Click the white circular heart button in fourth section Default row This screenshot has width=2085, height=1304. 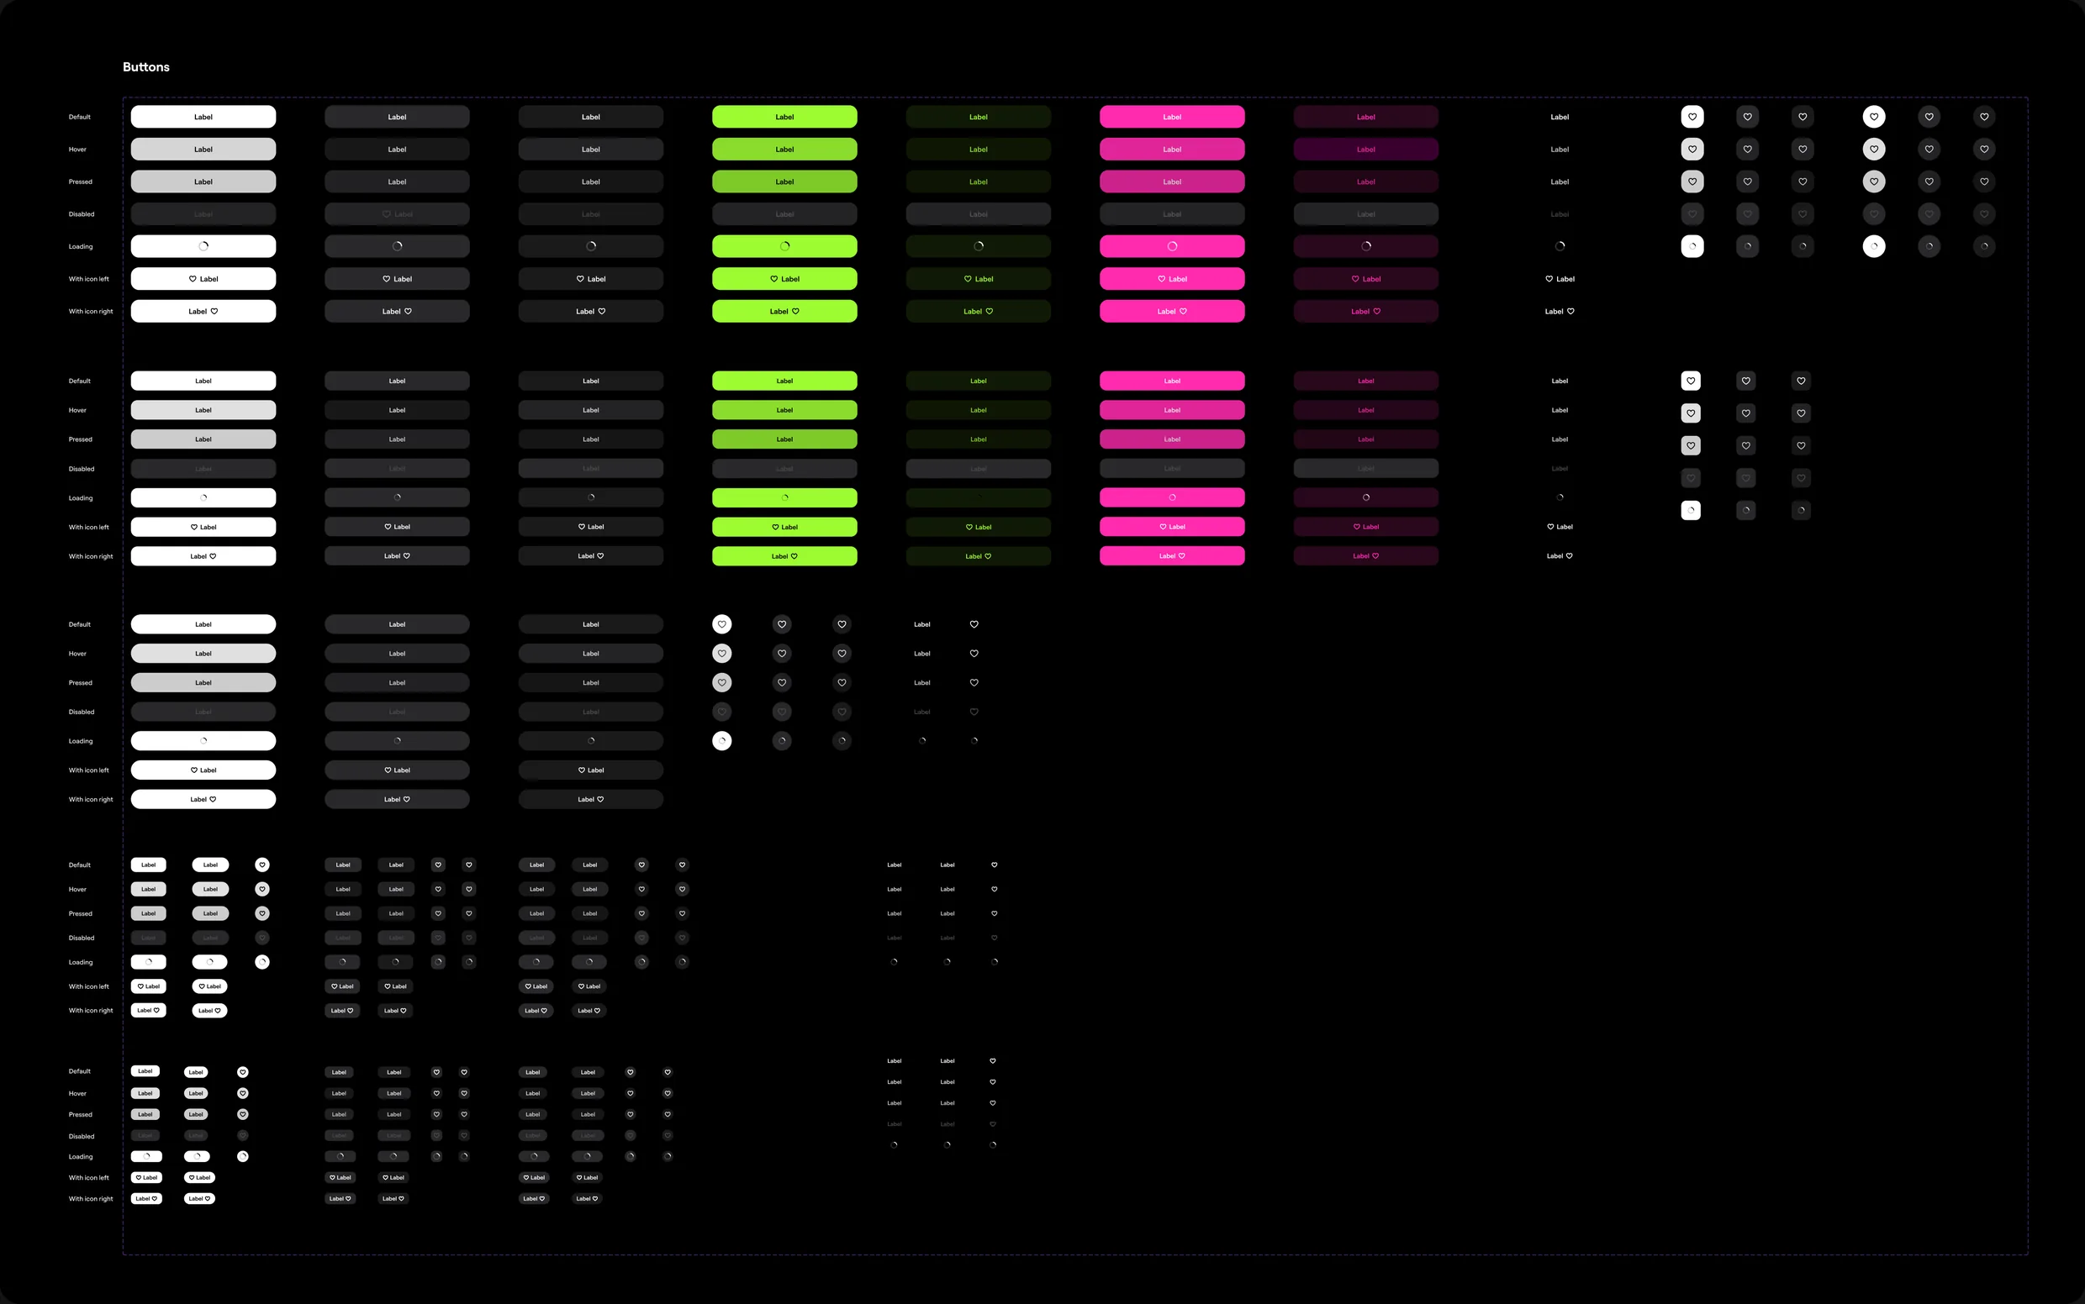[x=262, y=865]
